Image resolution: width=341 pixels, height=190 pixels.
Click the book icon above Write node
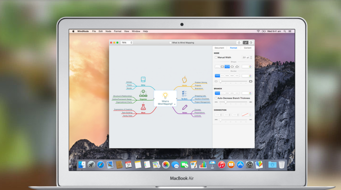[x=143, y=79]
